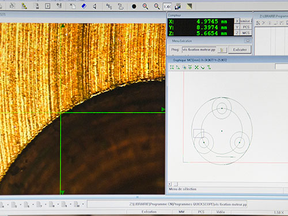Click the small square view marker in Graphique drawing
This screenshot has width=288, height=216.
(199, 133)
